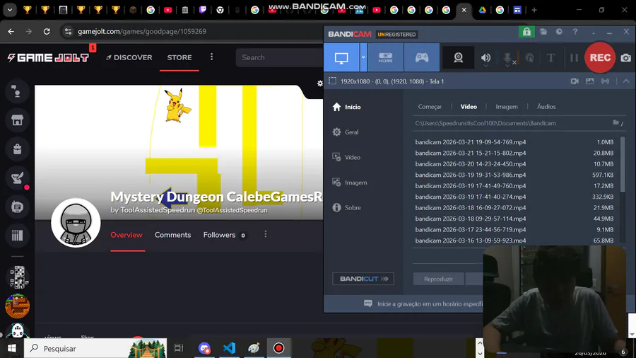Open the Início section in Bandicam
The width and height of the screenshot is (636, 358).
347,107
